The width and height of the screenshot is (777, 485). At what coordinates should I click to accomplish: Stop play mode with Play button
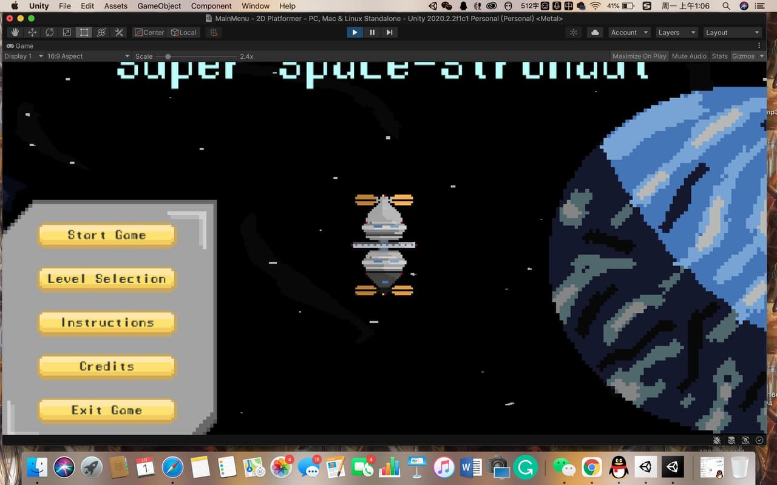click(x=355, y=32)
